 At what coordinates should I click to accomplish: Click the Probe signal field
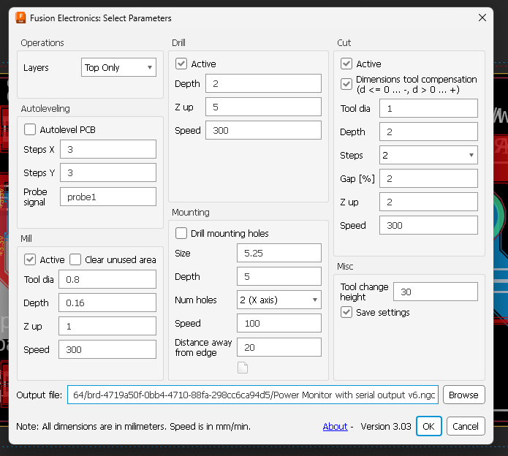(x=108, y=197)
